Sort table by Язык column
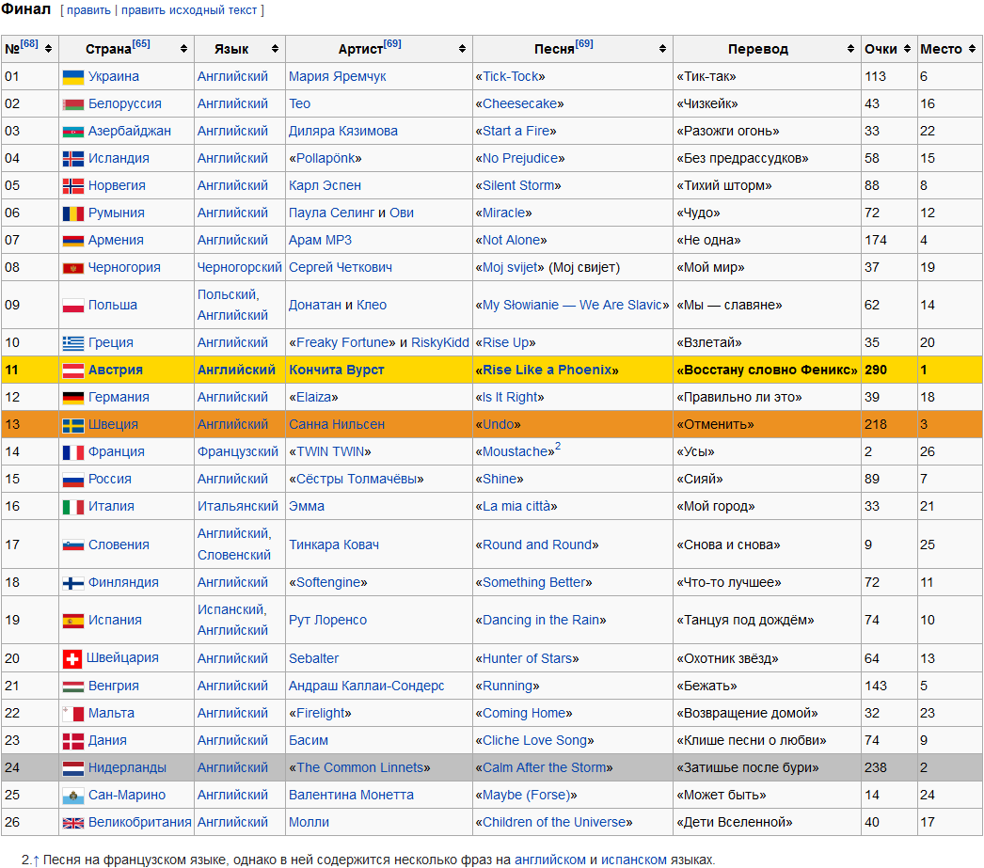Viewport: 984px width, 868px height. (x=275, y=49)
